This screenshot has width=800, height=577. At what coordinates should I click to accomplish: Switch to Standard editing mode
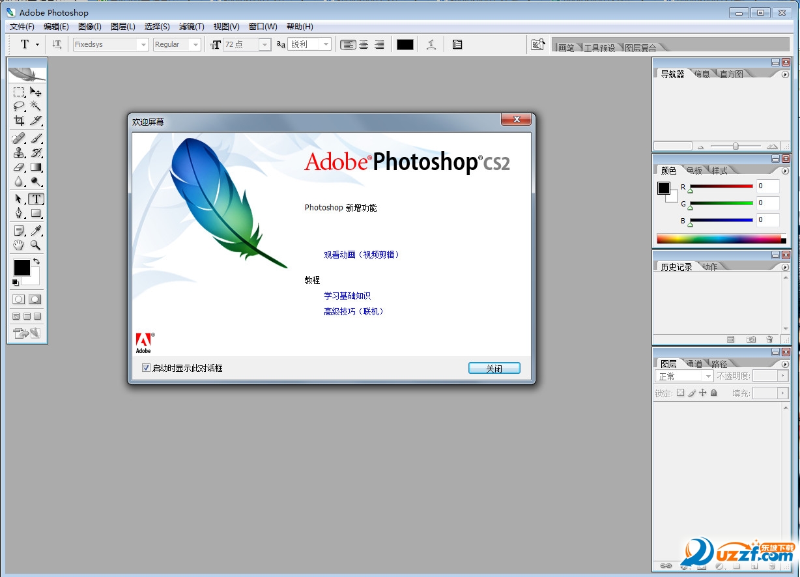(x=19, y=300)
